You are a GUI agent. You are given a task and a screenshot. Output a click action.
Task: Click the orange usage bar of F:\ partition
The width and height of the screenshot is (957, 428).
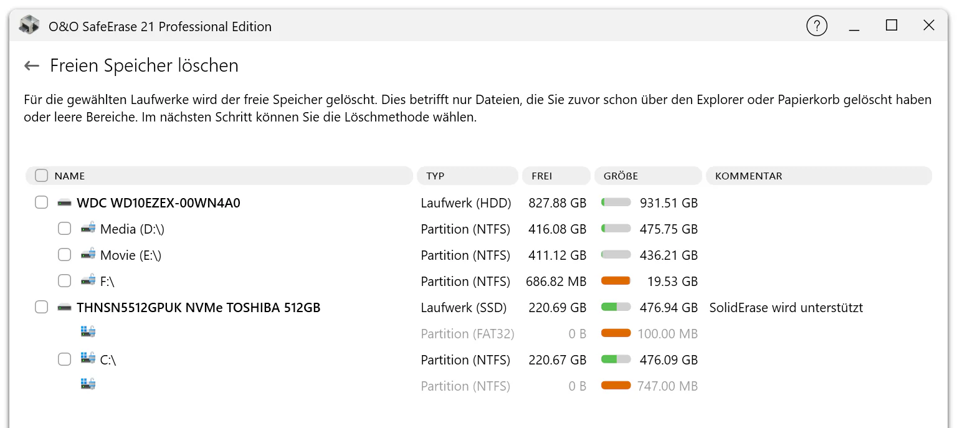click(x=616, y=281)
